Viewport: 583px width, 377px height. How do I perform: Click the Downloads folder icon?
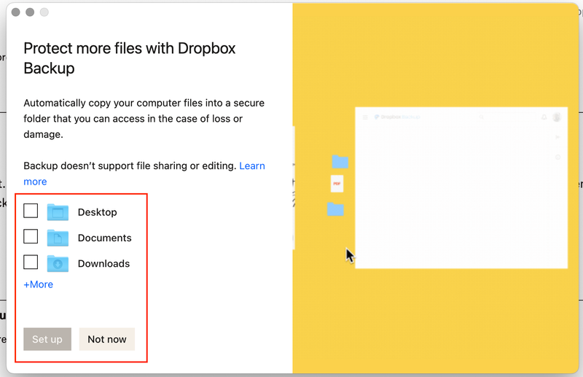[x=58, y=263]
